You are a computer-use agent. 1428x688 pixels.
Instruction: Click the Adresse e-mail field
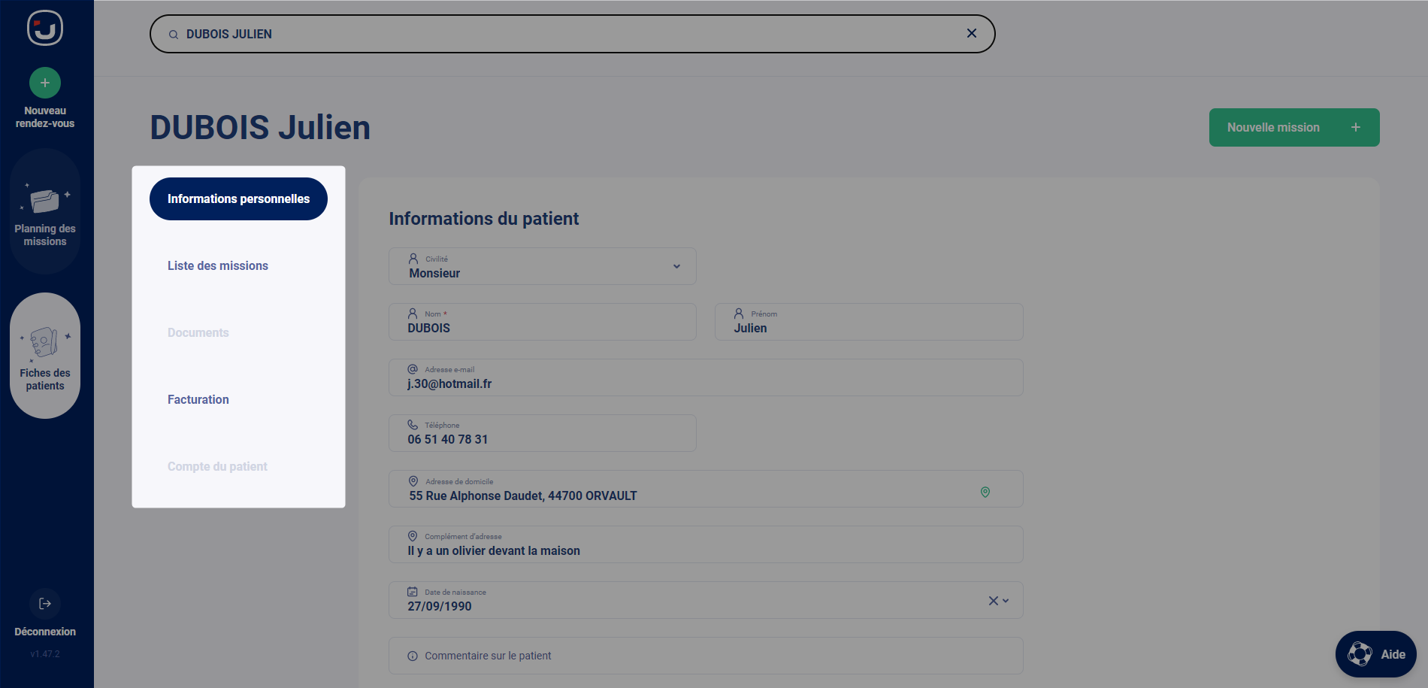(705, 383)
